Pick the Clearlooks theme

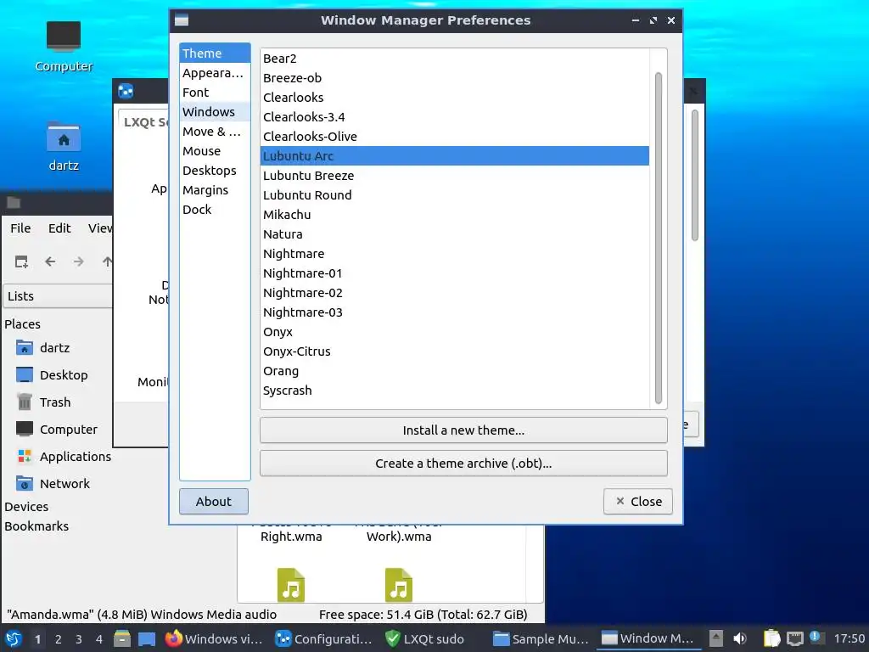(x=455, y=97)
